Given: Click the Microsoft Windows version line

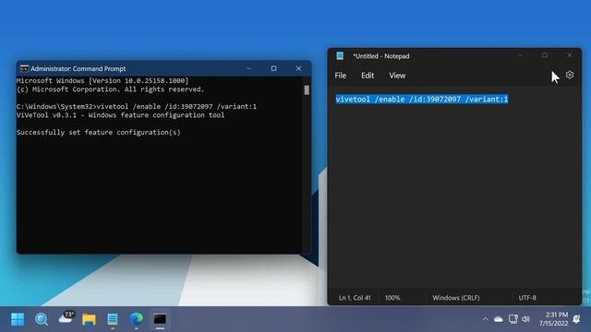Looking at the screenshot, I should point(103,80).
